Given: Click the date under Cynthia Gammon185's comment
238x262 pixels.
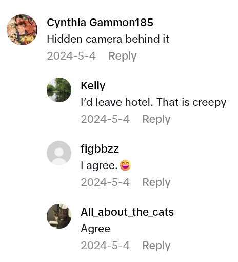Looking at the screenshot, I should (x=71, y=56).
